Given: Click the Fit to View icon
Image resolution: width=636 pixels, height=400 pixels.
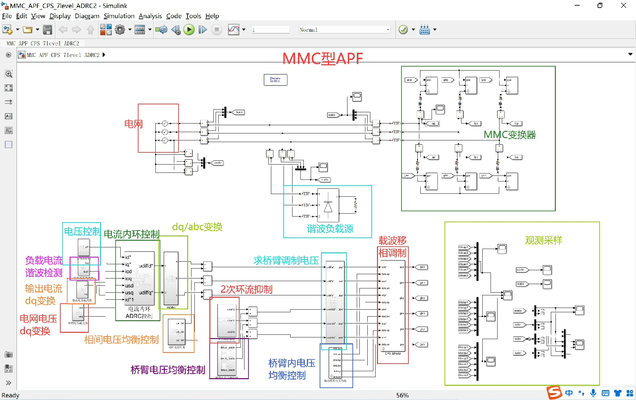Looking at the screenshot, I should coord(8,88).
